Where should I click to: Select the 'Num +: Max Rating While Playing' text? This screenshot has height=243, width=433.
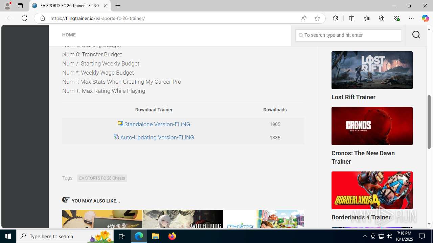tap(104, 91)
